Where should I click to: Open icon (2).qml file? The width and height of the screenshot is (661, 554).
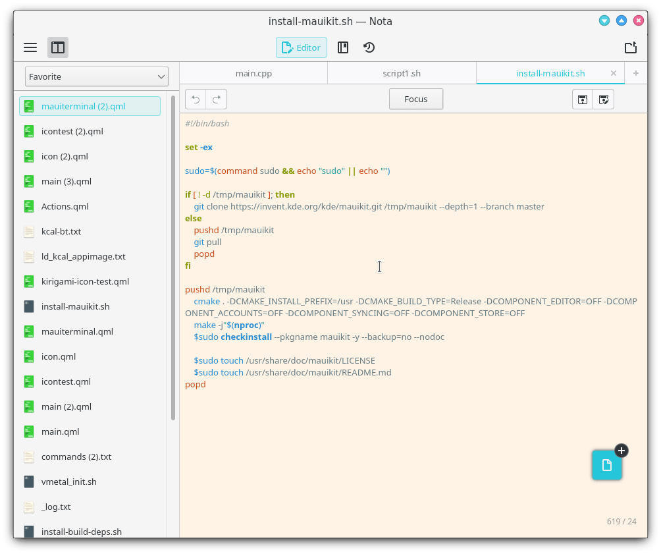coord(90,157)
